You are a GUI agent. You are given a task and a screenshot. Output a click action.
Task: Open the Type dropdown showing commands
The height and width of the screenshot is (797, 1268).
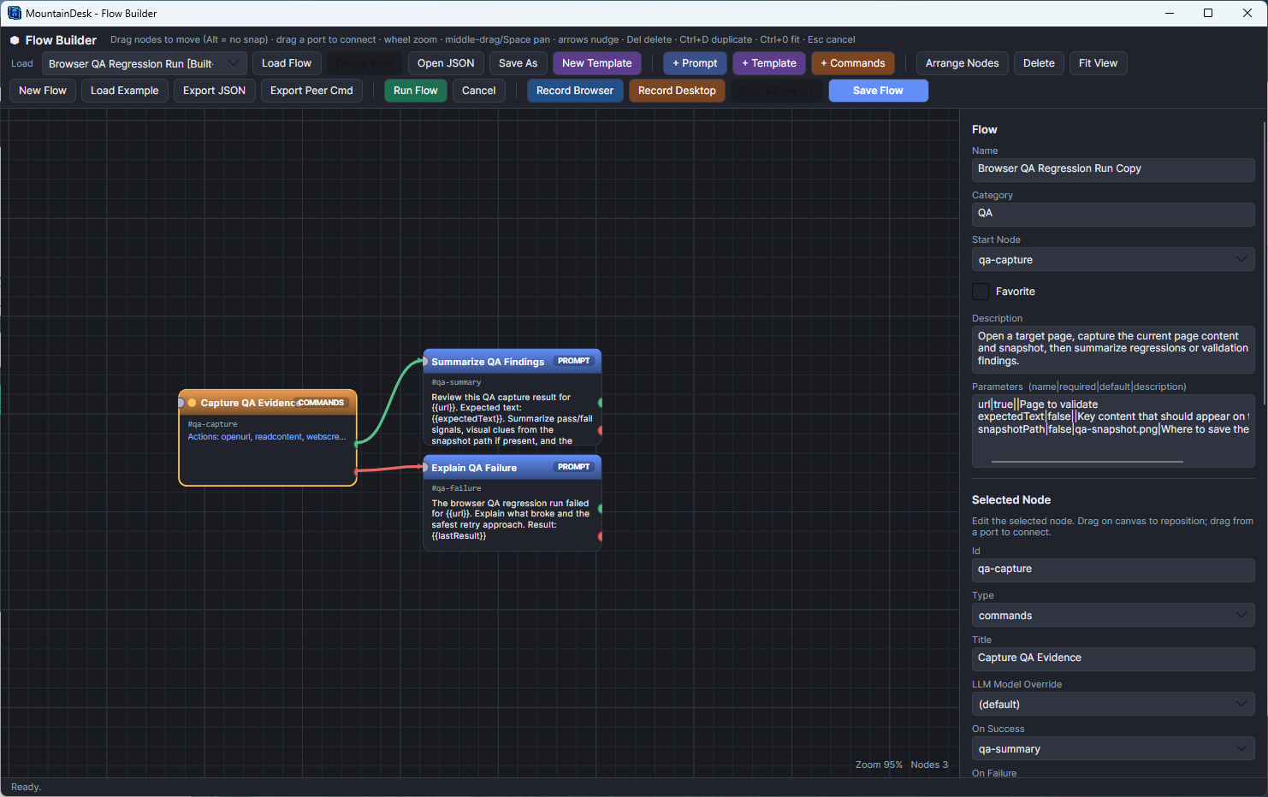coord(1113,615)
